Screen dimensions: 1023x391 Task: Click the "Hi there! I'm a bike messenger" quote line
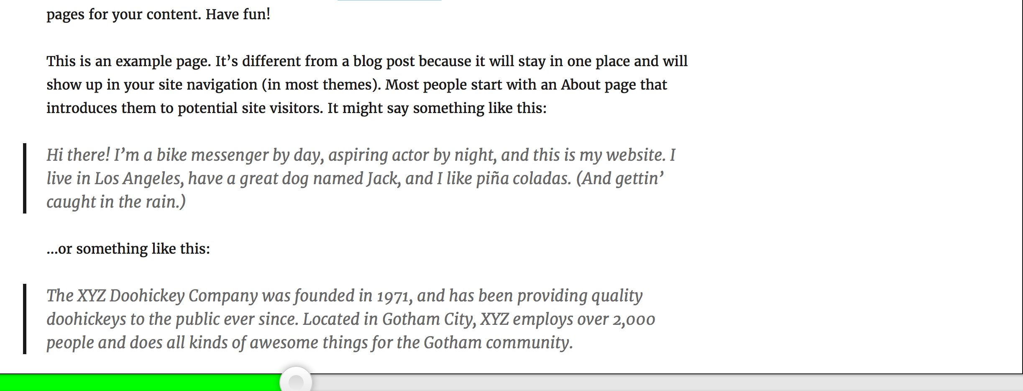click(x=361, y=155)
